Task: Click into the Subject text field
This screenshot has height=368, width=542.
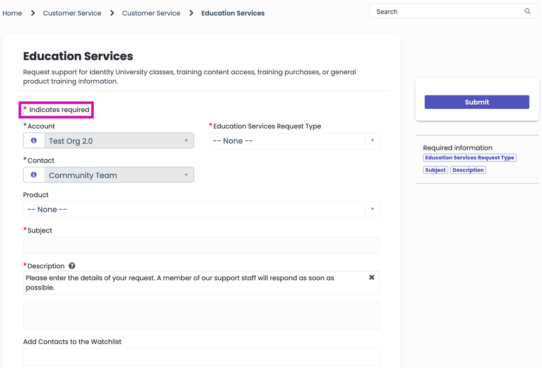Action: 201,245
